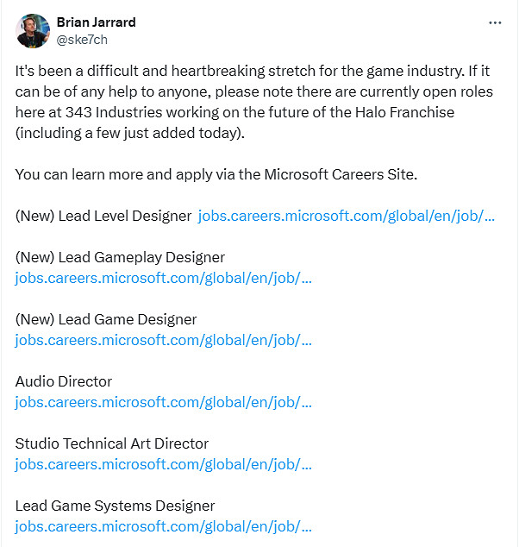This screenshot has width=519, height=547.
Task: Click Brian Jarrard's profile avatar
Action: (x=33, y=31)
